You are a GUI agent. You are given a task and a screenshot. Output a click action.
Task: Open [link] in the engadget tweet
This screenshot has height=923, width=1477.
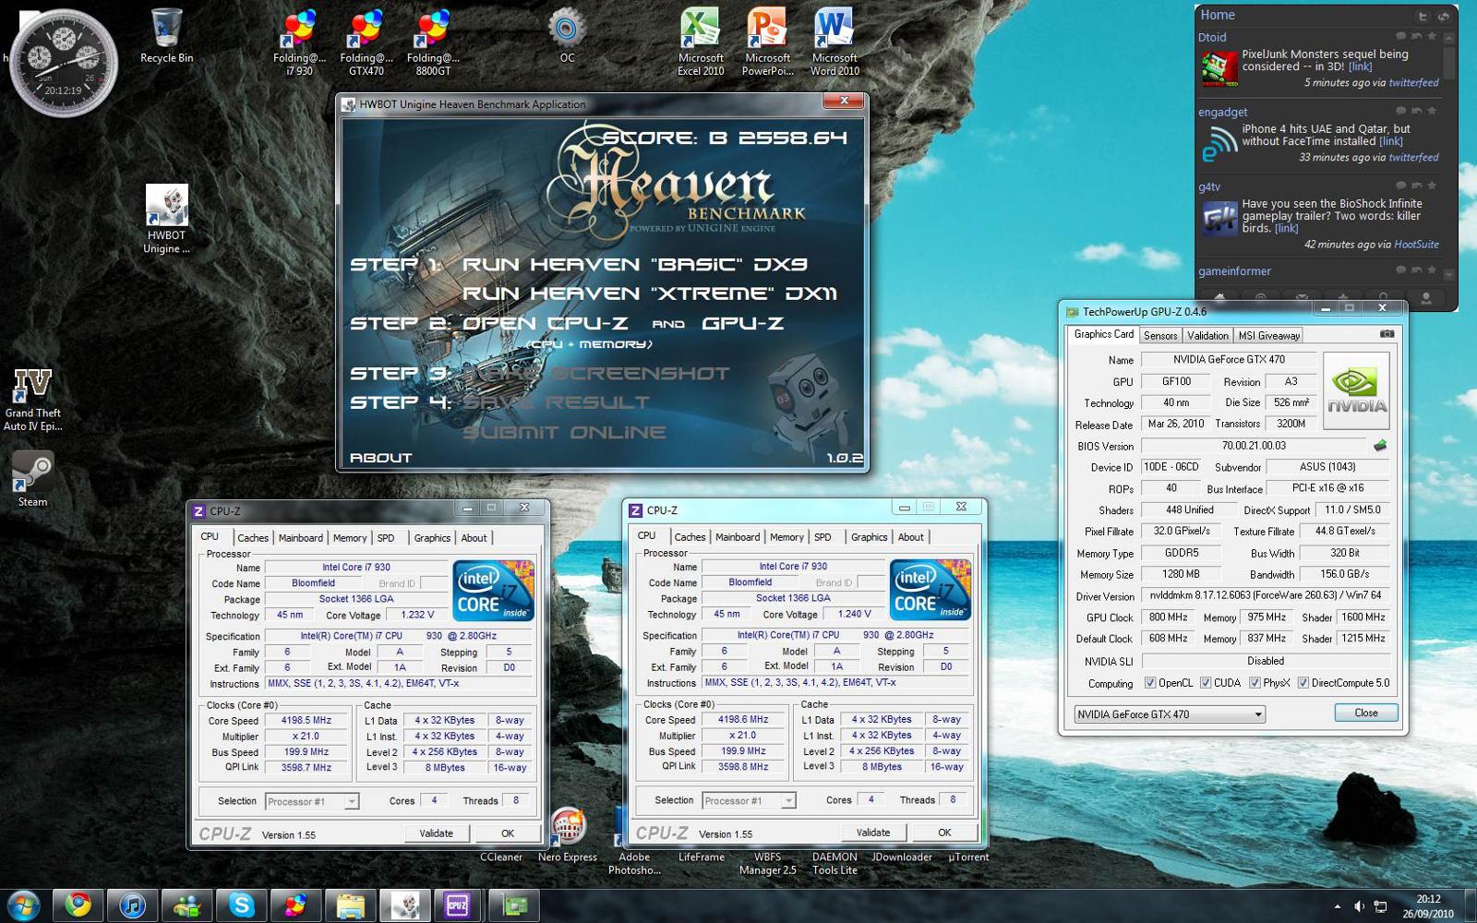(x=1390, y=141)
